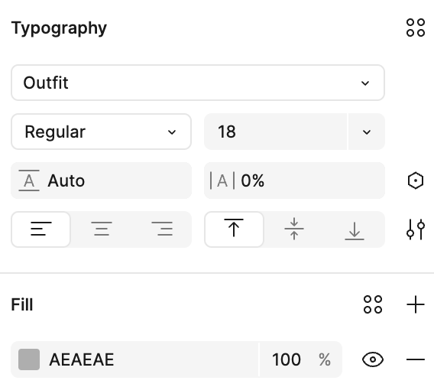Click the variable hexagon icon near letter spacing
434x387 pixels.
pos(416,181)
